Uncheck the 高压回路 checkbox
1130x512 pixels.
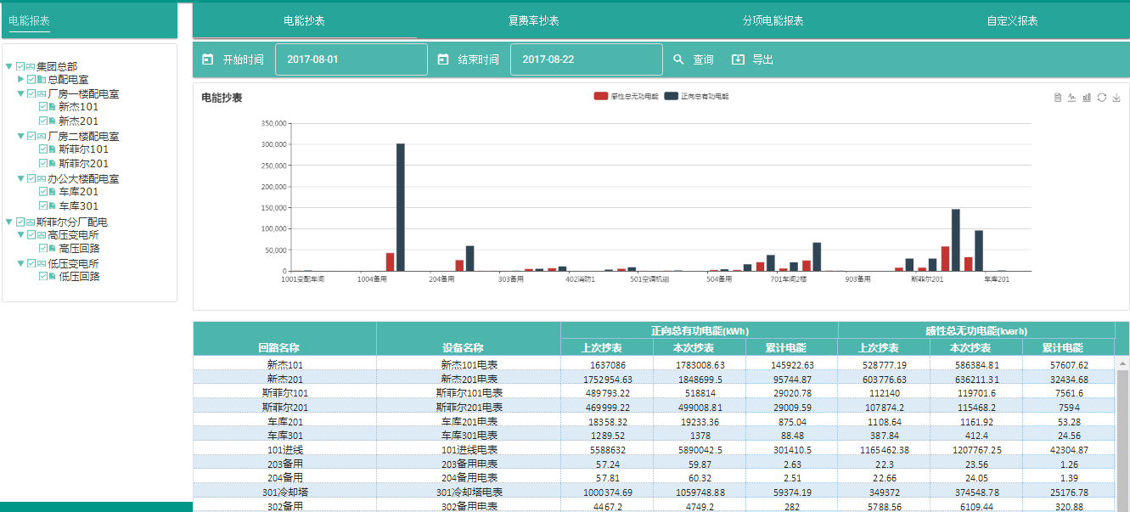point(43,249)
